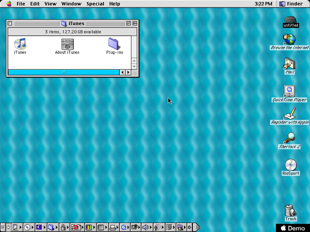Select the Register with Apple alias
Viewport: 310px width, 232px height.
point(289,114)
